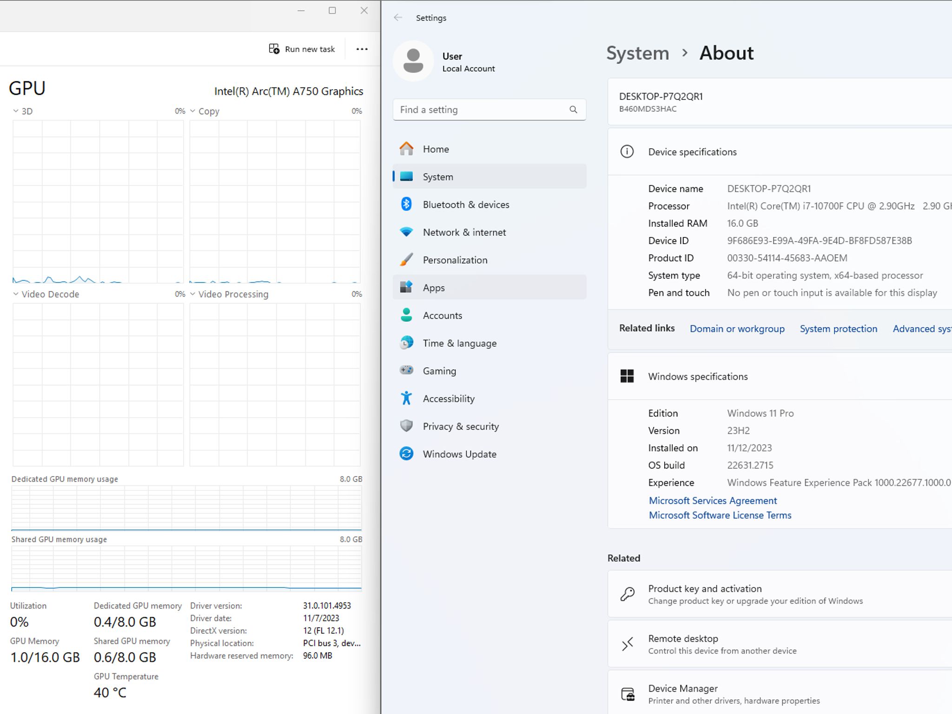
Task: Open Accounts settings
Action: [489, 316]
